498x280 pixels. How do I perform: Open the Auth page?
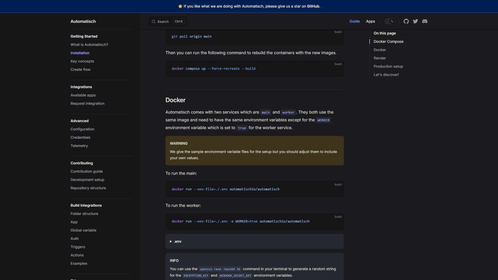tap(74, 239)
